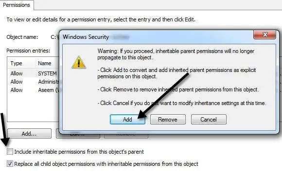This screenshot has width=282, height=177.
Task: Click the warning message text about inheritable permissions
Action: coord(176,54)
